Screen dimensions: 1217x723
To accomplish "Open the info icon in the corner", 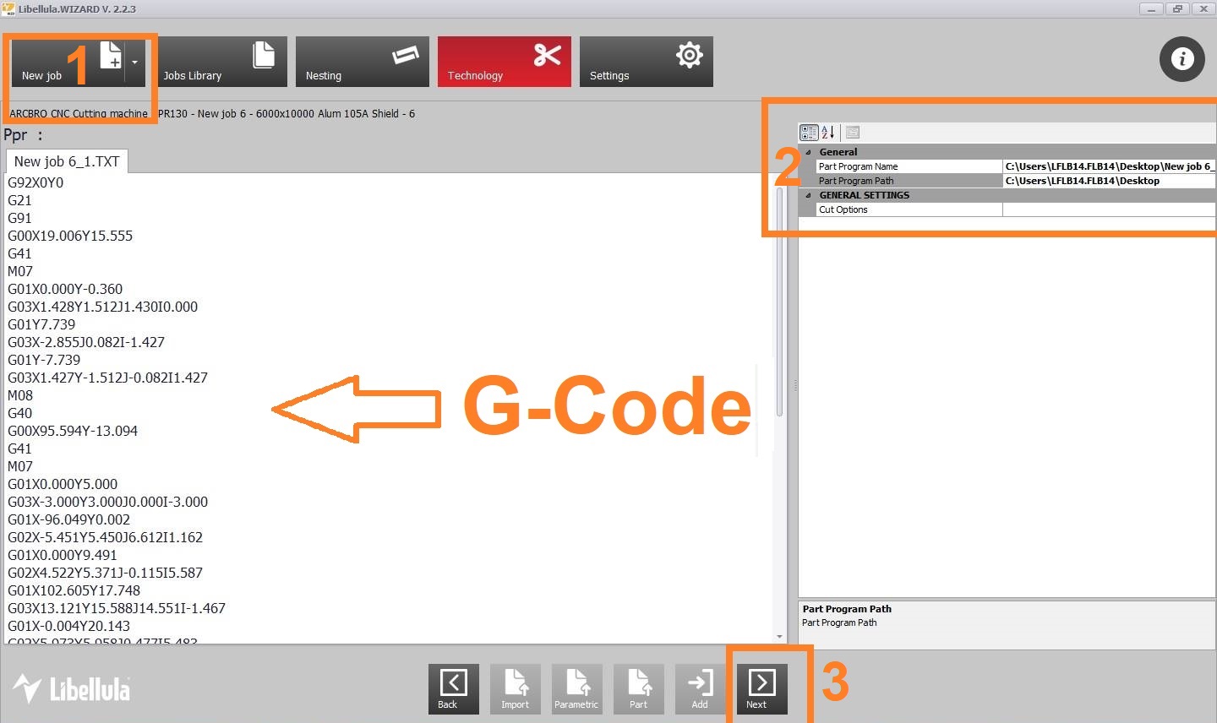I will pyautogui.click(x=1182, y=58).
